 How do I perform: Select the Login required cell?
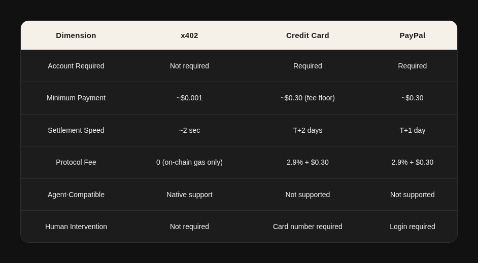[412, 227]
